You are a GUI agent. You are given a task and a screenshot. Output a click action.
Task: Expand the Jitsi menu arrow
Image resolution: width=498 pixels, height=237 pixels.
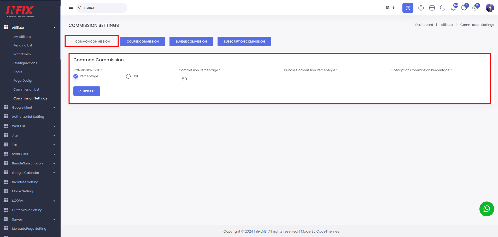pos(54,135)
